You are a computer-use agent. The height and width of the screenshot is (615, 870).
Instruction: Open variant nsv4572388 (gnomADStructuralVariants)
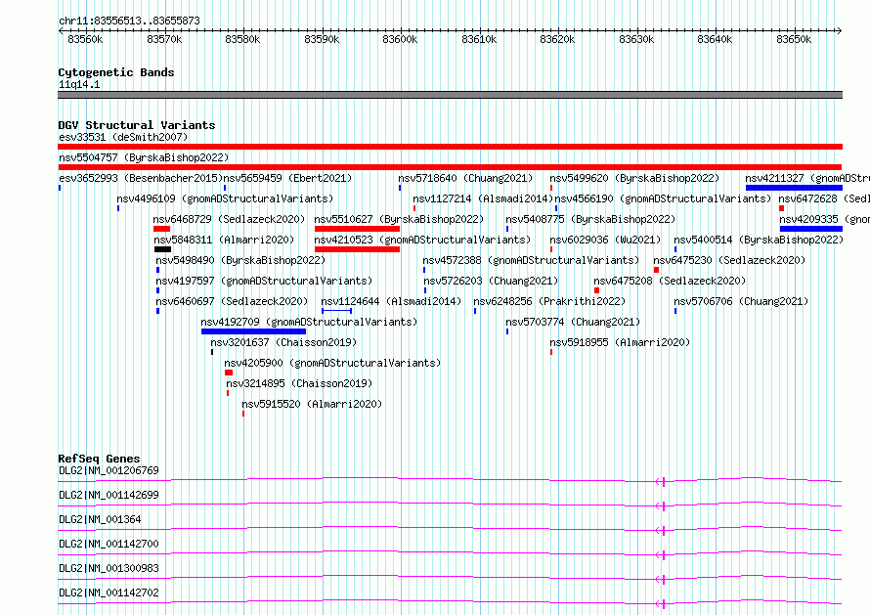pyautogui.click(x=531, y=260)
